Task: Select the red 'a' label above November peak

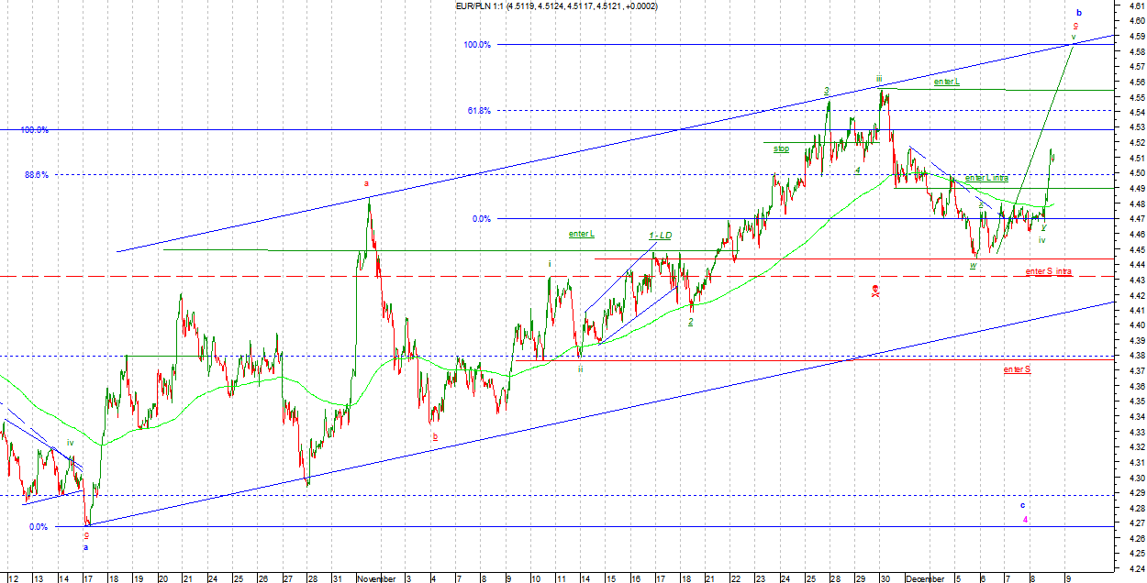Action: pyautogui.click(x=367, y=183)
